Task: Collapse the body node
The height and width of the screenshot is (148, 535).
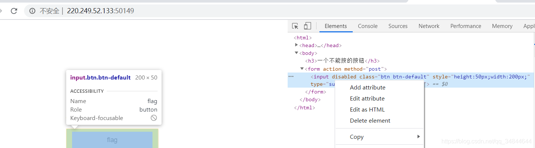Action: click(x=297, y=53)
